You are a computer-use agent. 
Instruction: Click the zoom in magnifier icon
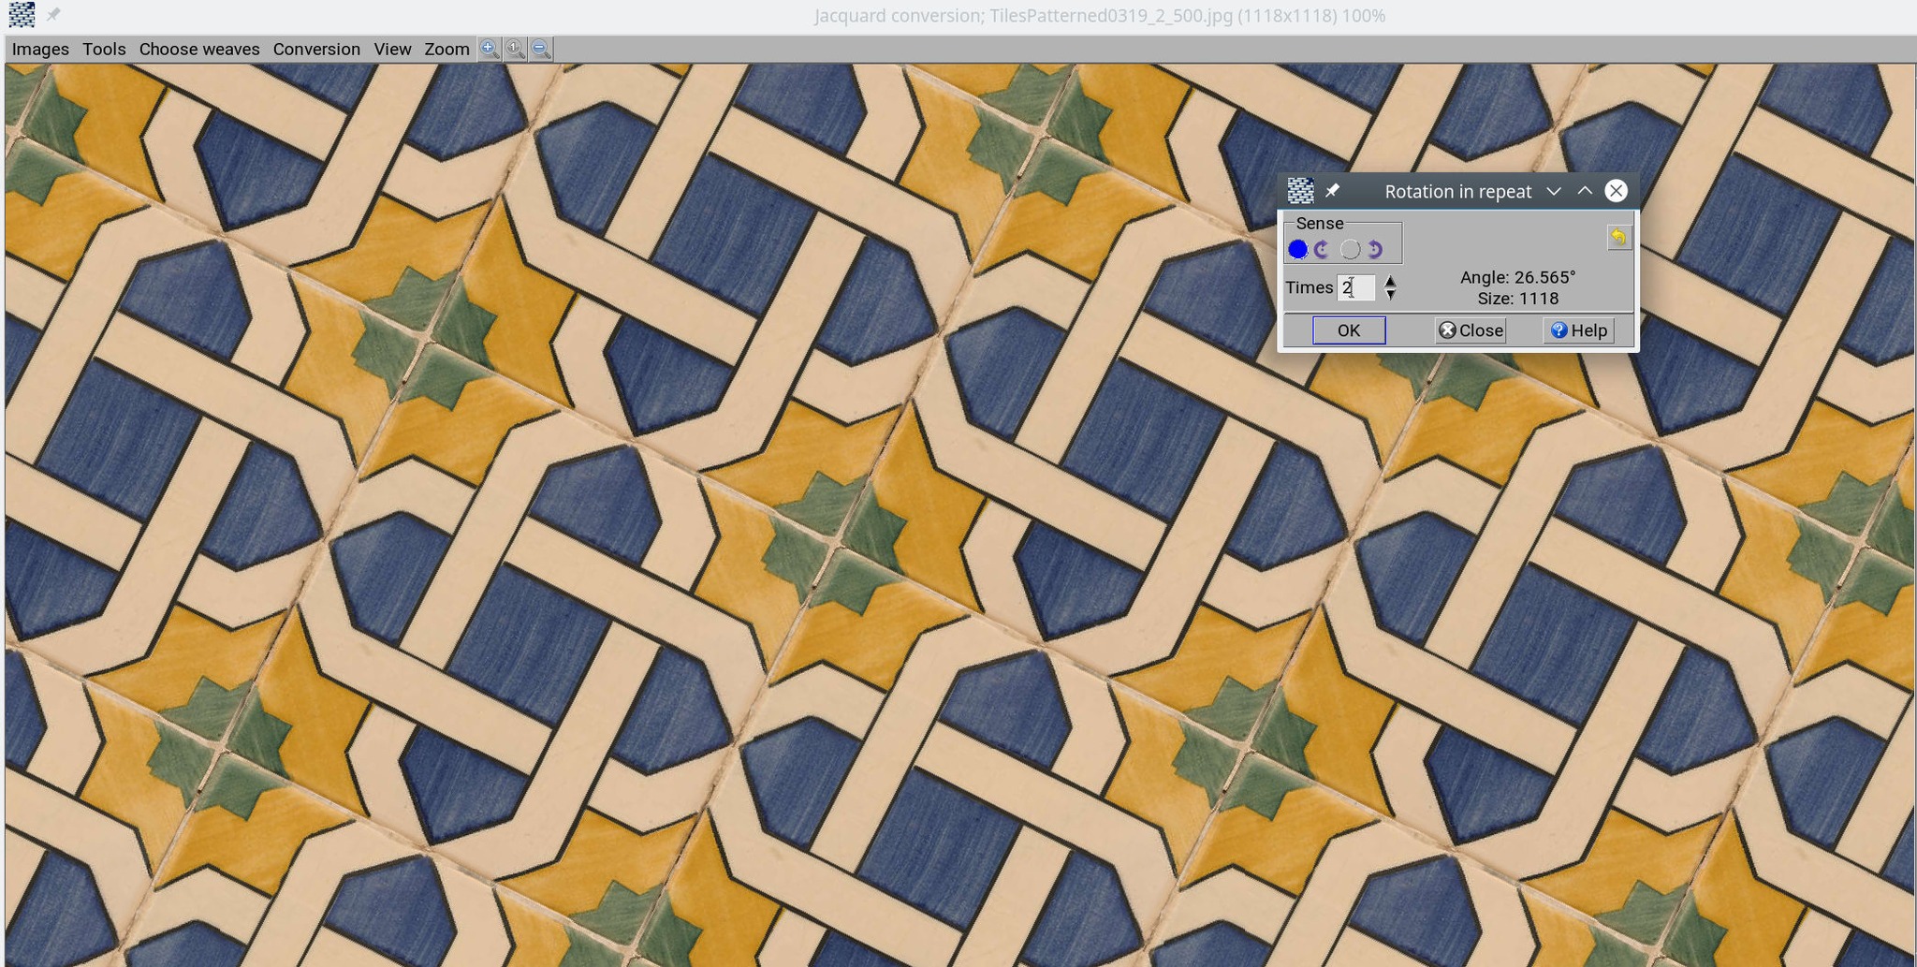click(490, 49)
